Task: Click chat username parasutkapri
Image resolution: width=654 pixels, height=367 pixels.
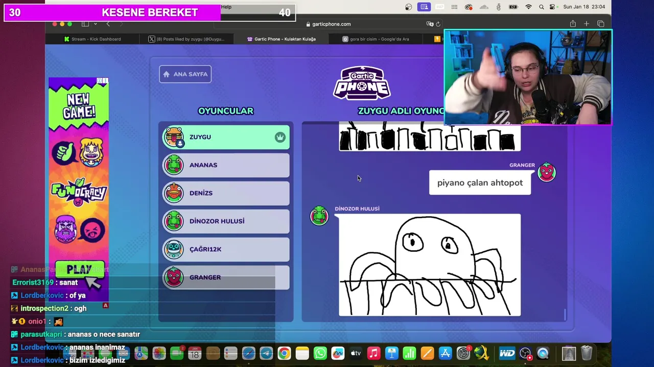Action: (x=41, y=334)
